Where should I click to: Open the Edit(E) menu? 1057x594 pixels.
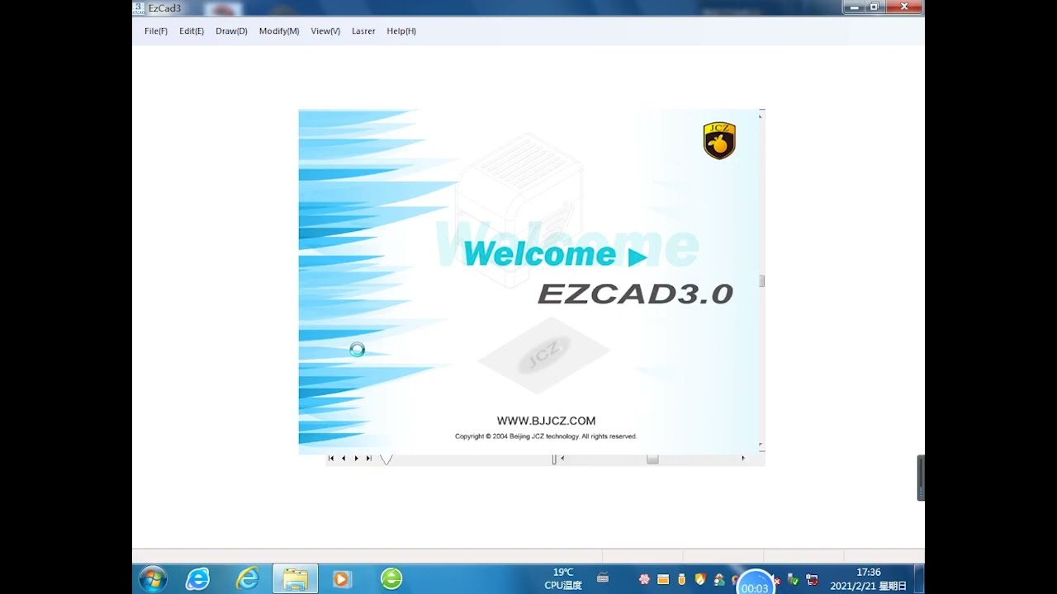coord(192,31)
